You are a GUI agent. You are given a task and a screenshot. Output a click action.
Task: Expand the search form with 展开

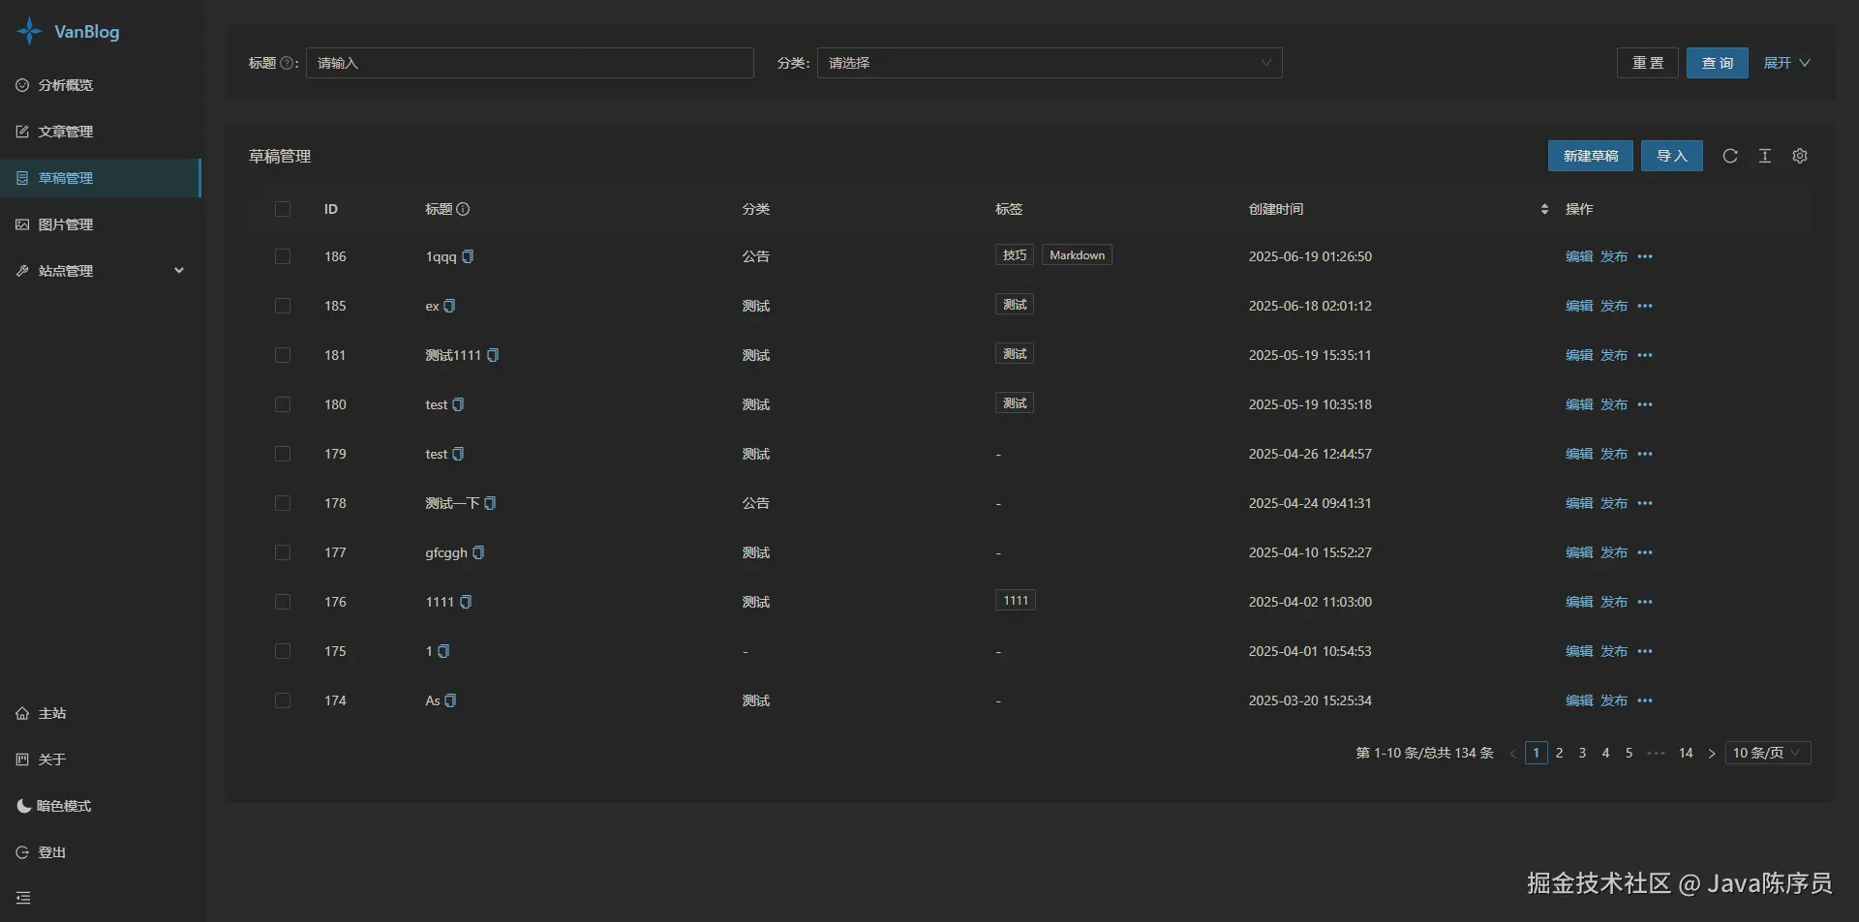pyautogui.click(x=1786, y=63)
